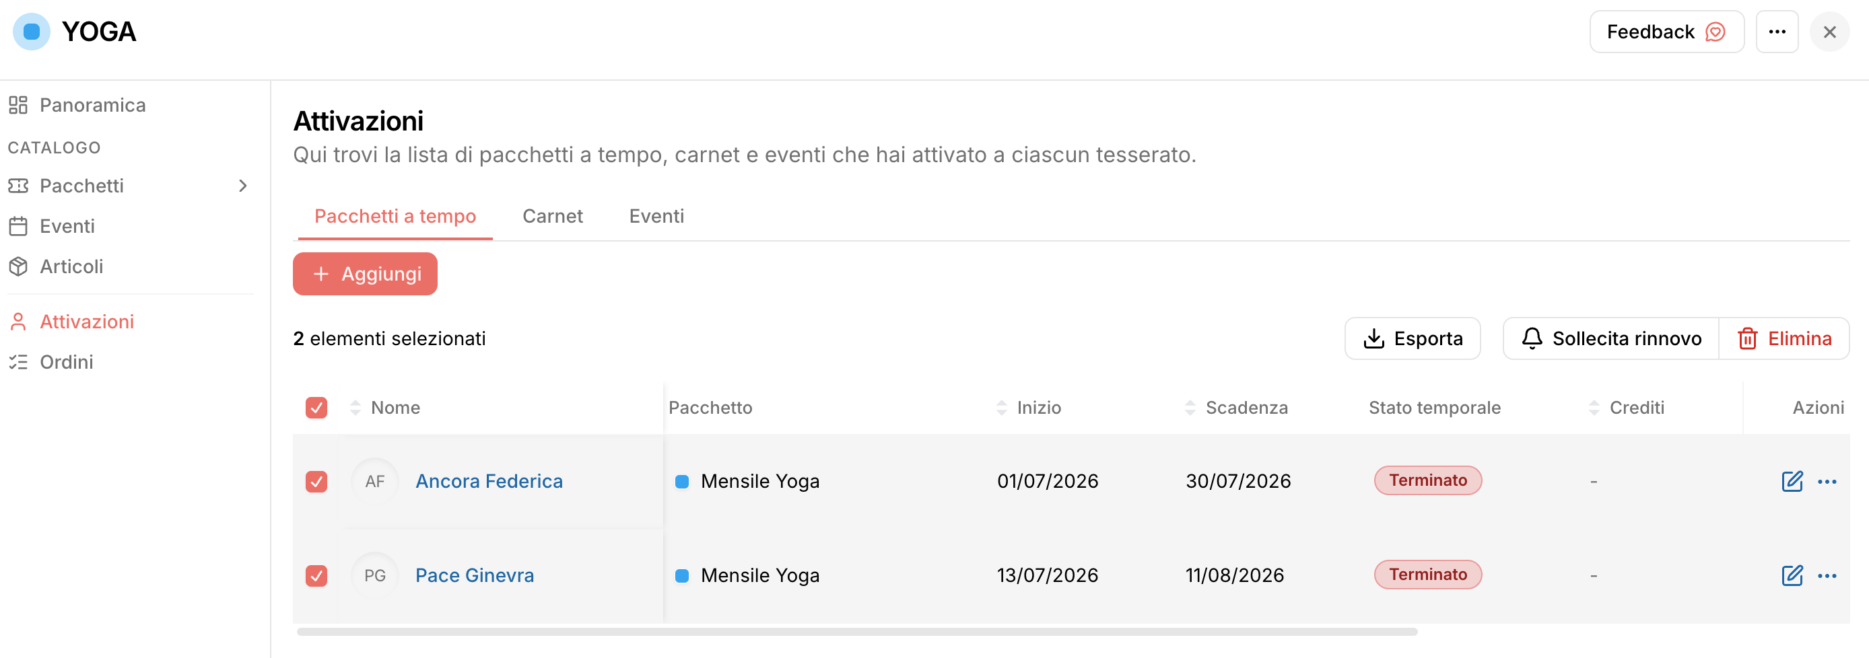The width and height of the screenshot is (1869, 658).
Task: Uncheck the select-all checkbox in table header
Action: coord(316,407)
